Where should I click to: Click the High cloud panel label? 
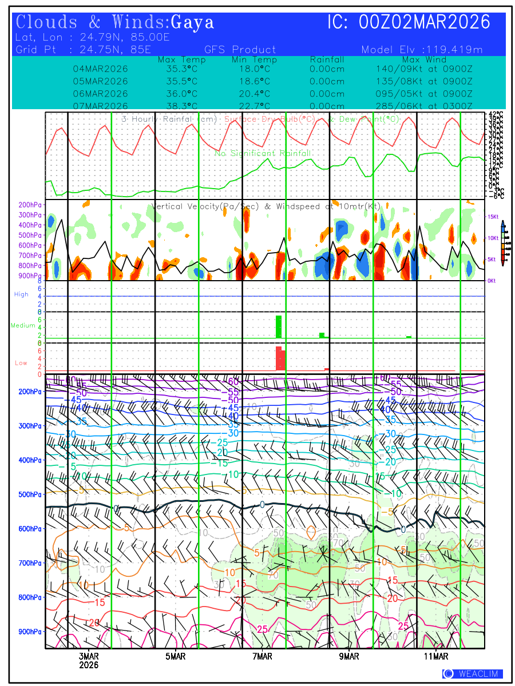[21, 294]
